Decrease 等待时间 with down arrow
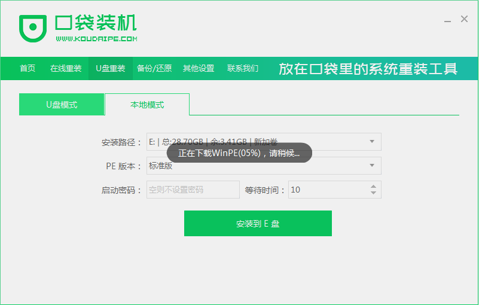 coord(373,193)
